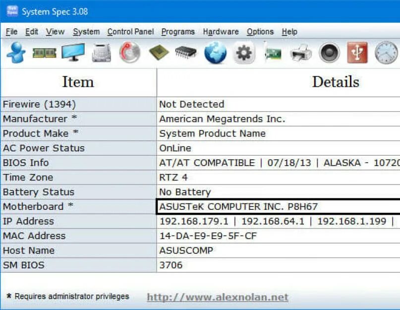Open the File menu
The width and height of the screenshot is (400, 310).
tap(11, 32)
